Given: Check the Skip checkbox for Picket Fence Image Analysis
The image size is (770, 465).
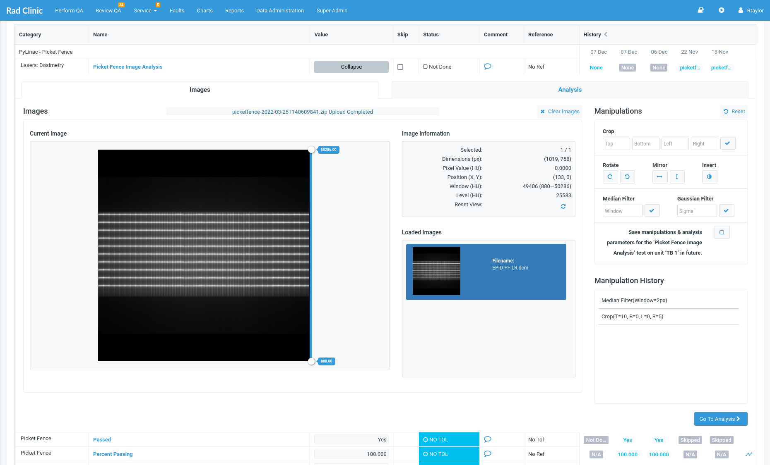Looking at the screenshot, I should click(x=400, y=67).
